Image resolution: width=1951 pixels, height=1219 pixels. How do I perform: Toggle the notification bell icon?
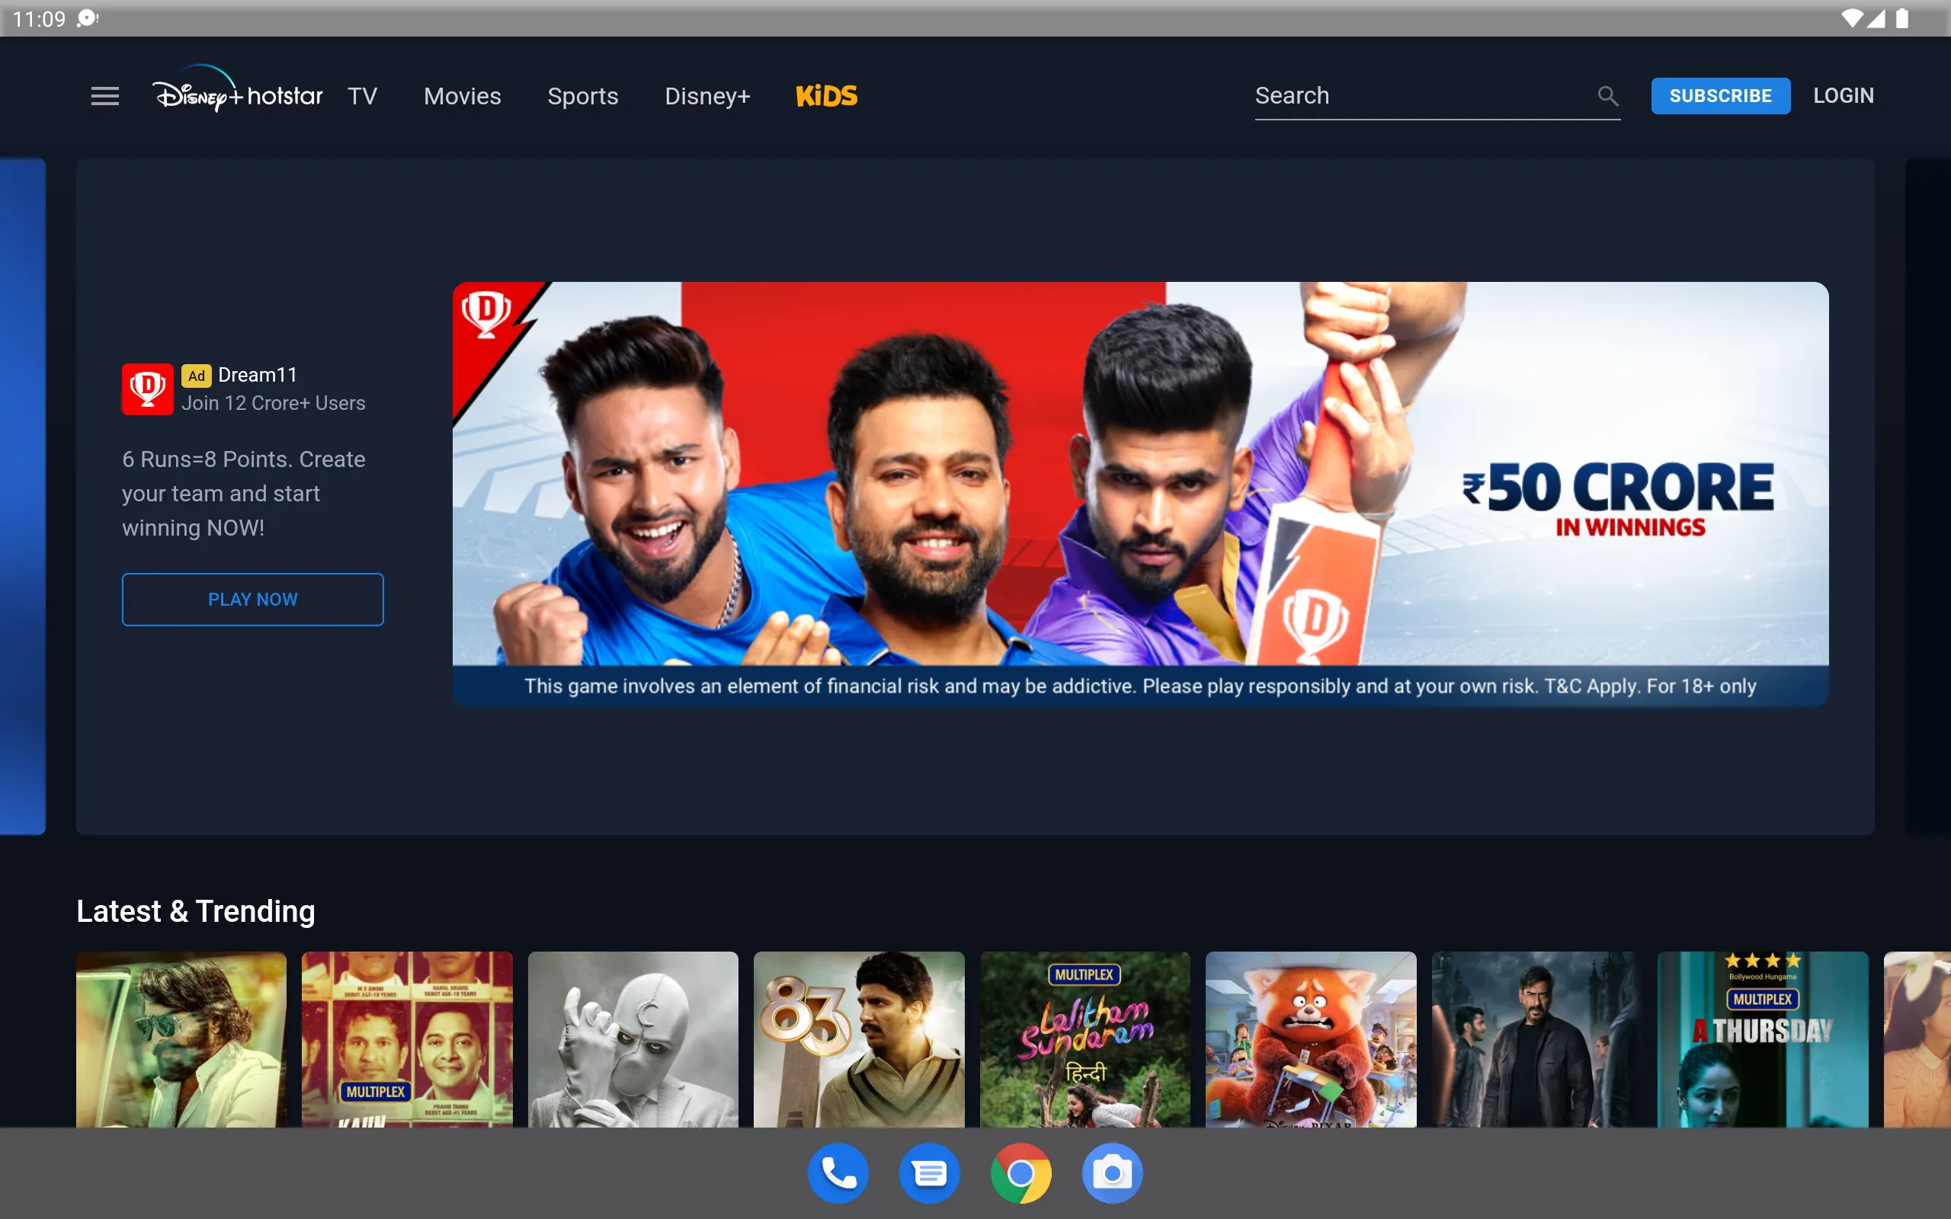tap(88, 18)
